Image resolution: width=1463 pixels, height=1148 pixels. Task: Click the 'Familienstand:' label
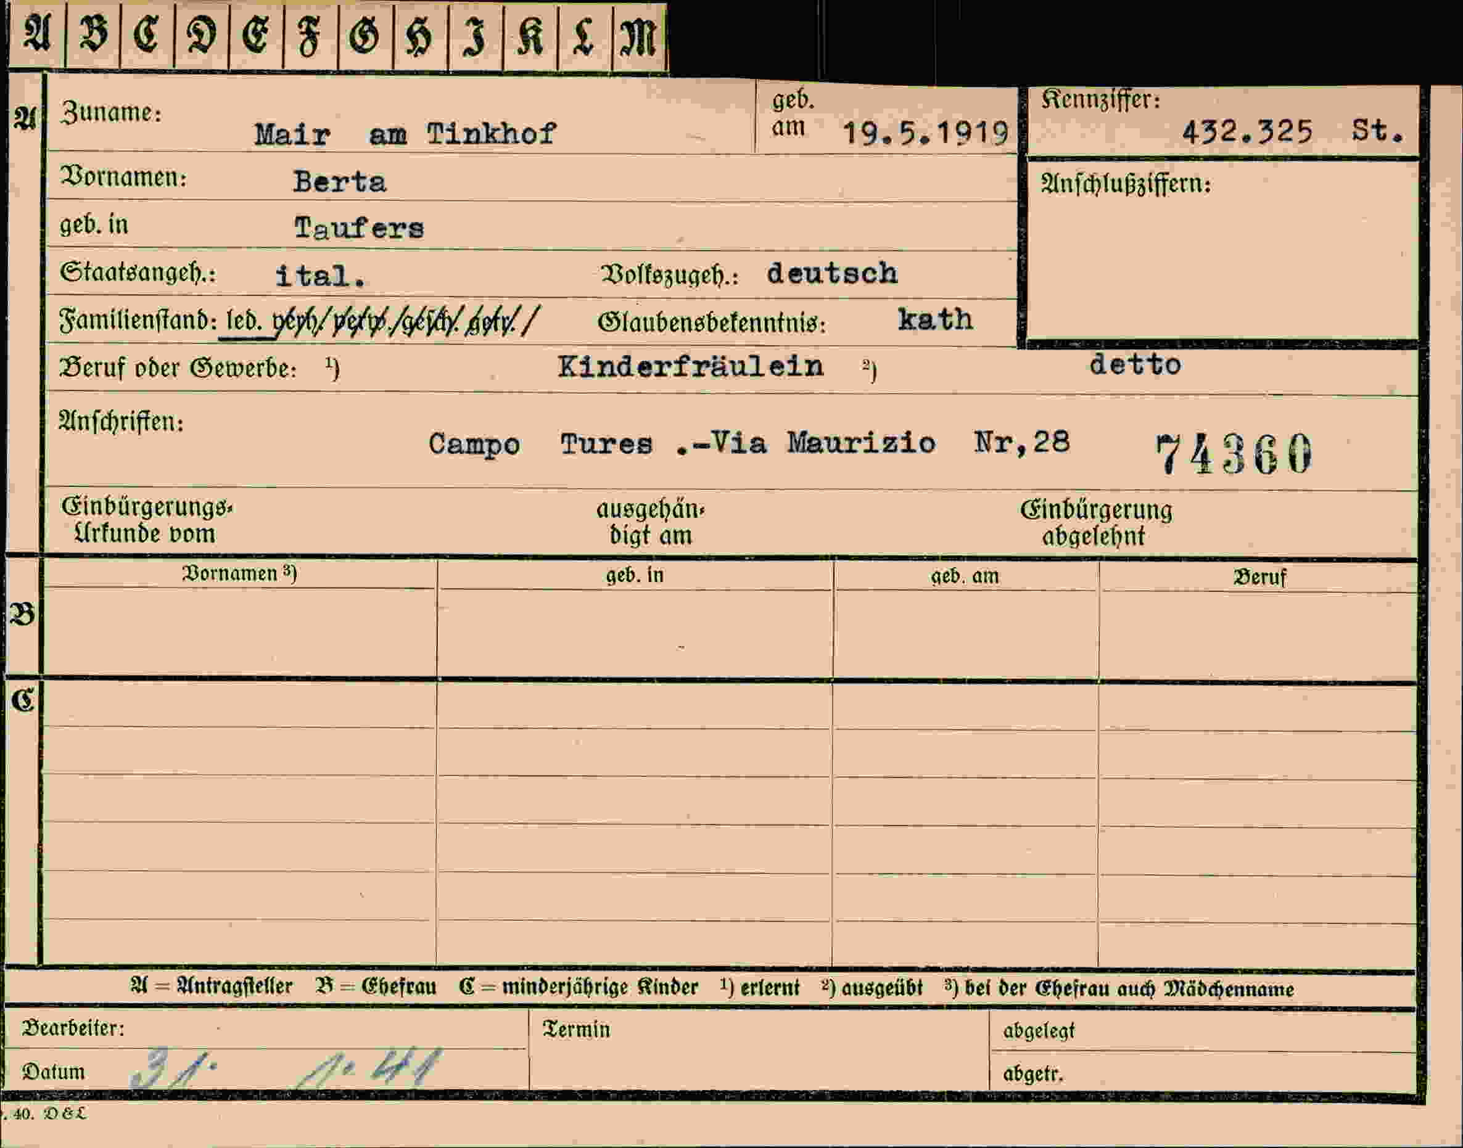click(138, 320)
